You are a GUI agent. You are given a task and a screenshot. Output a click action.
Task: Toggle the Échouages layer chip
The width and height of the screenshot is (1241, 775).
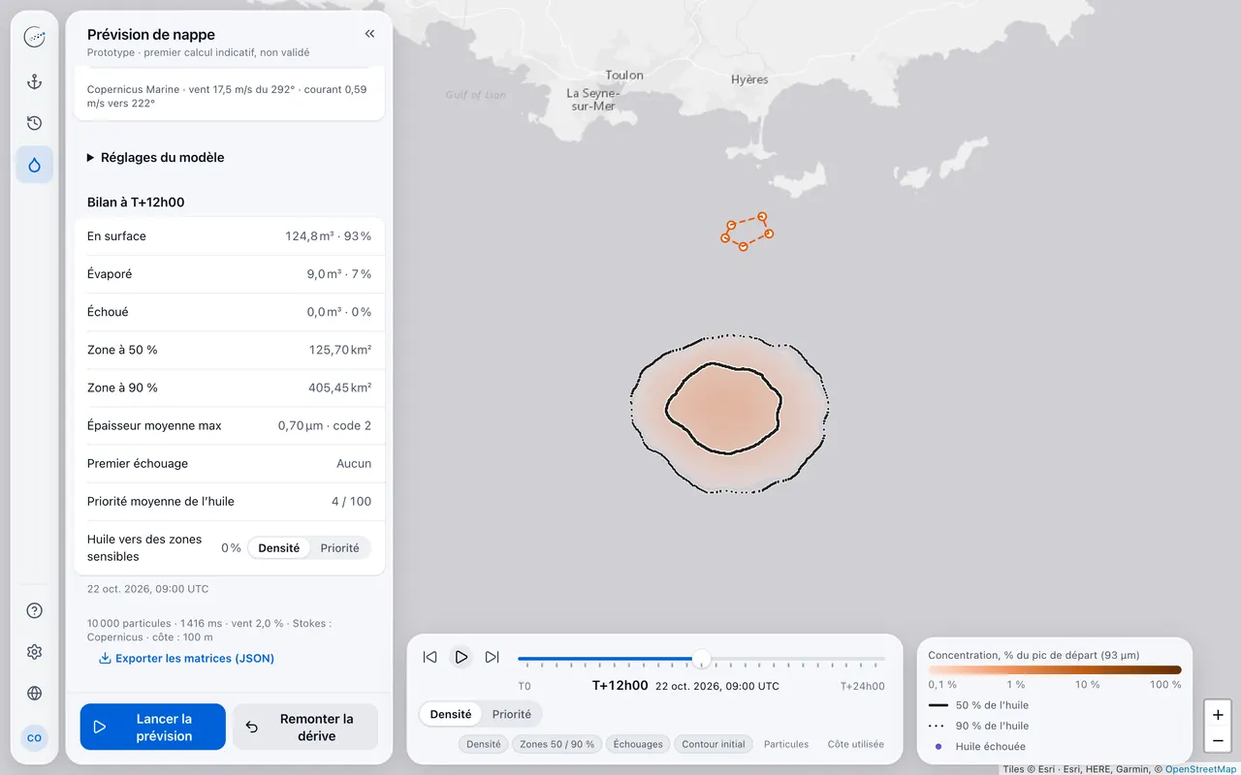[639, 744]
